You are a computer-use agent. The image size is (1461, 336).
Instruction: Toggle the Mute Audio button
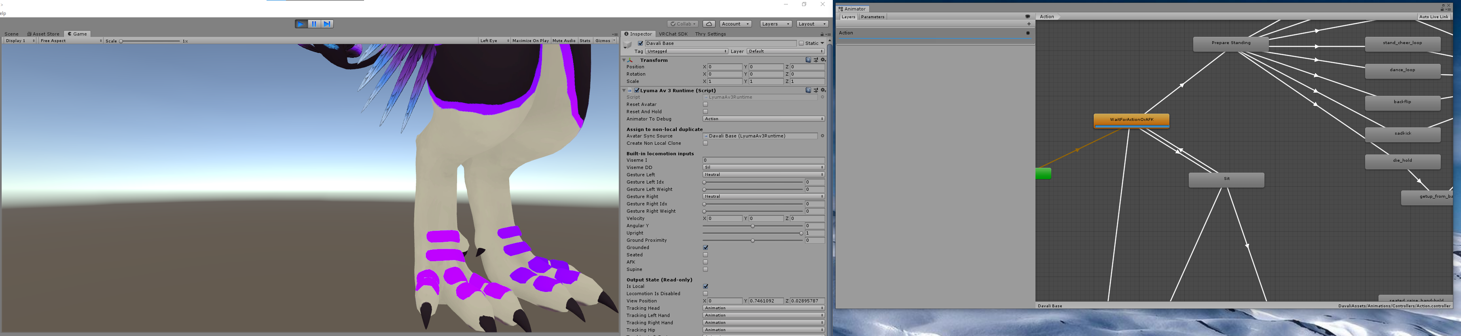point(564,41)
